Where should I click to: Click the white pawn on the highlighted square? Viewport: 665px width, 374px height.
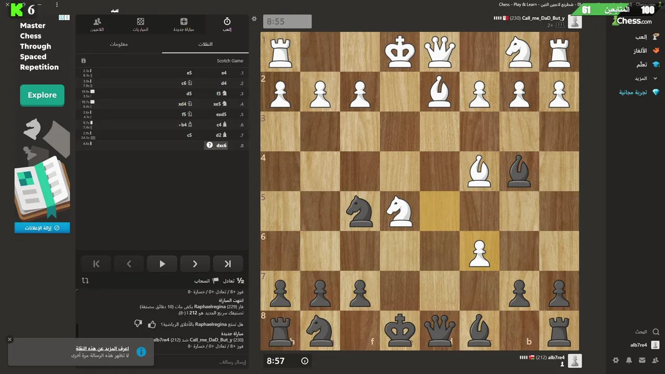click(480, 251)
